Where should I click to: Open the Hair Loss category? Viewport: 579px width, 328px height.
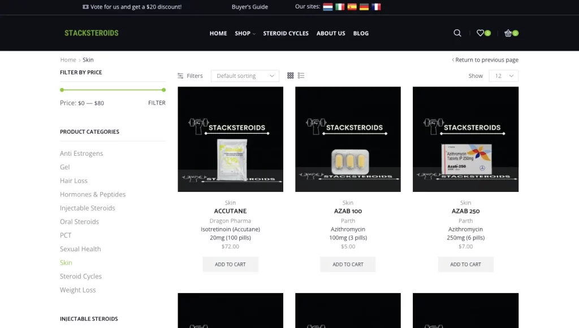coord(74,181)
